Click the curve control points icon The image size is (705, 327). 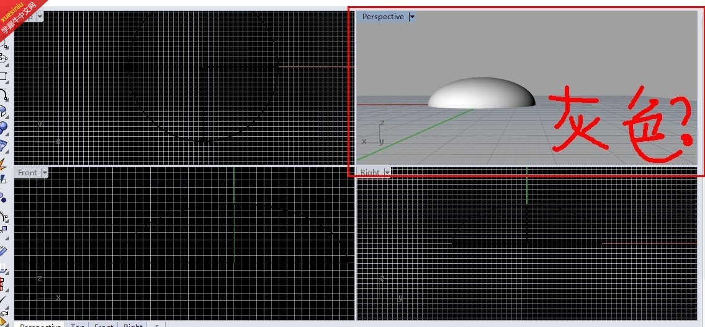pos(4,217)
